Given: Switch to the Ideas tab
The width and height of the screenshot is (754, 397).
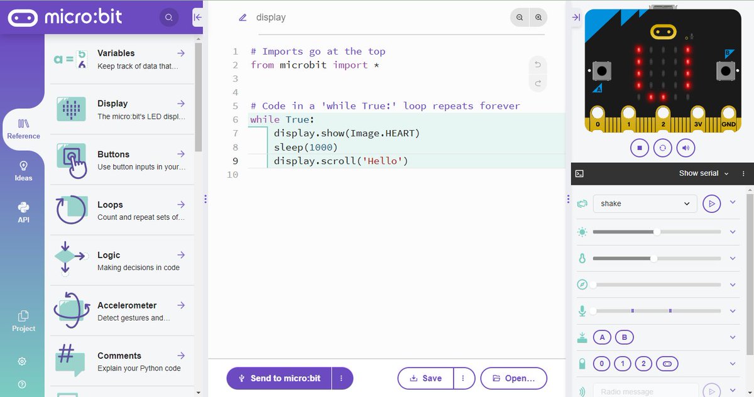Looking at the screenshot, I should tap(23, 171).
